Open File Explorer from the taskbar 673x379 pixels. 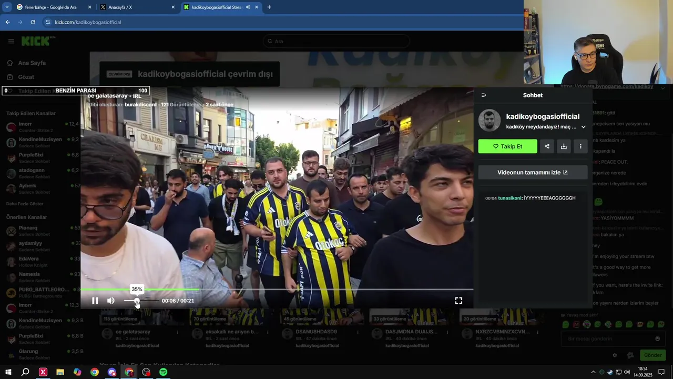(60, 372)
